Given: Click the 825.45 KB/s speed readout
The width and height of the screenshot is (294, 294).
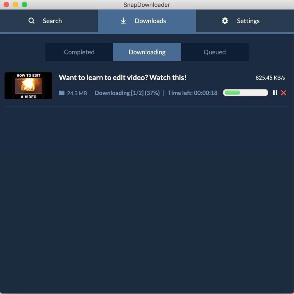Looking at the screenshot, I should tap(270, 78).
